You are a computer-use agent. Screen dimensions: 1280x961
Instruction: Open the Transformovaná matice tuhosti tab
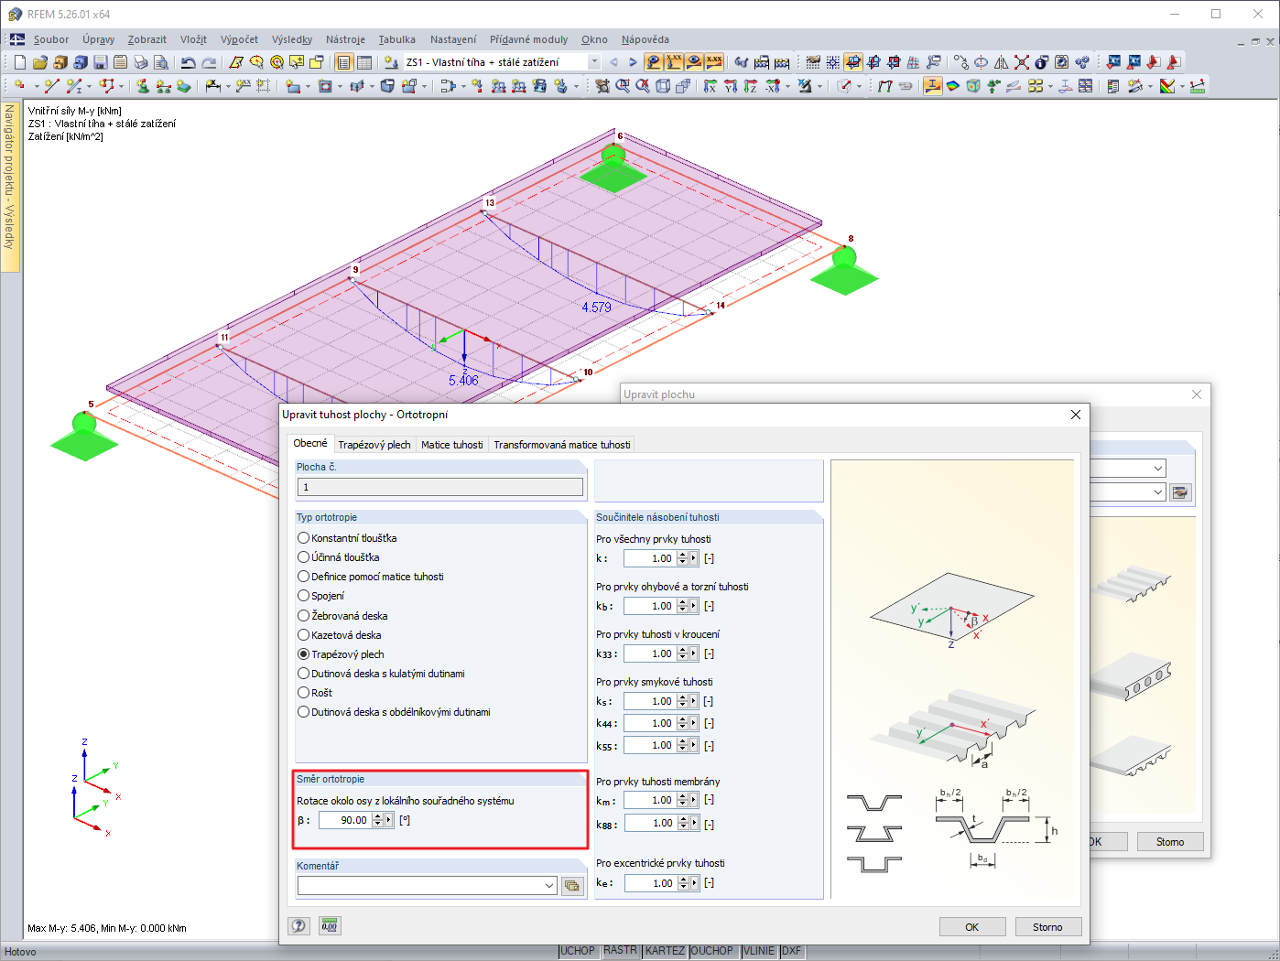(562, 445)
